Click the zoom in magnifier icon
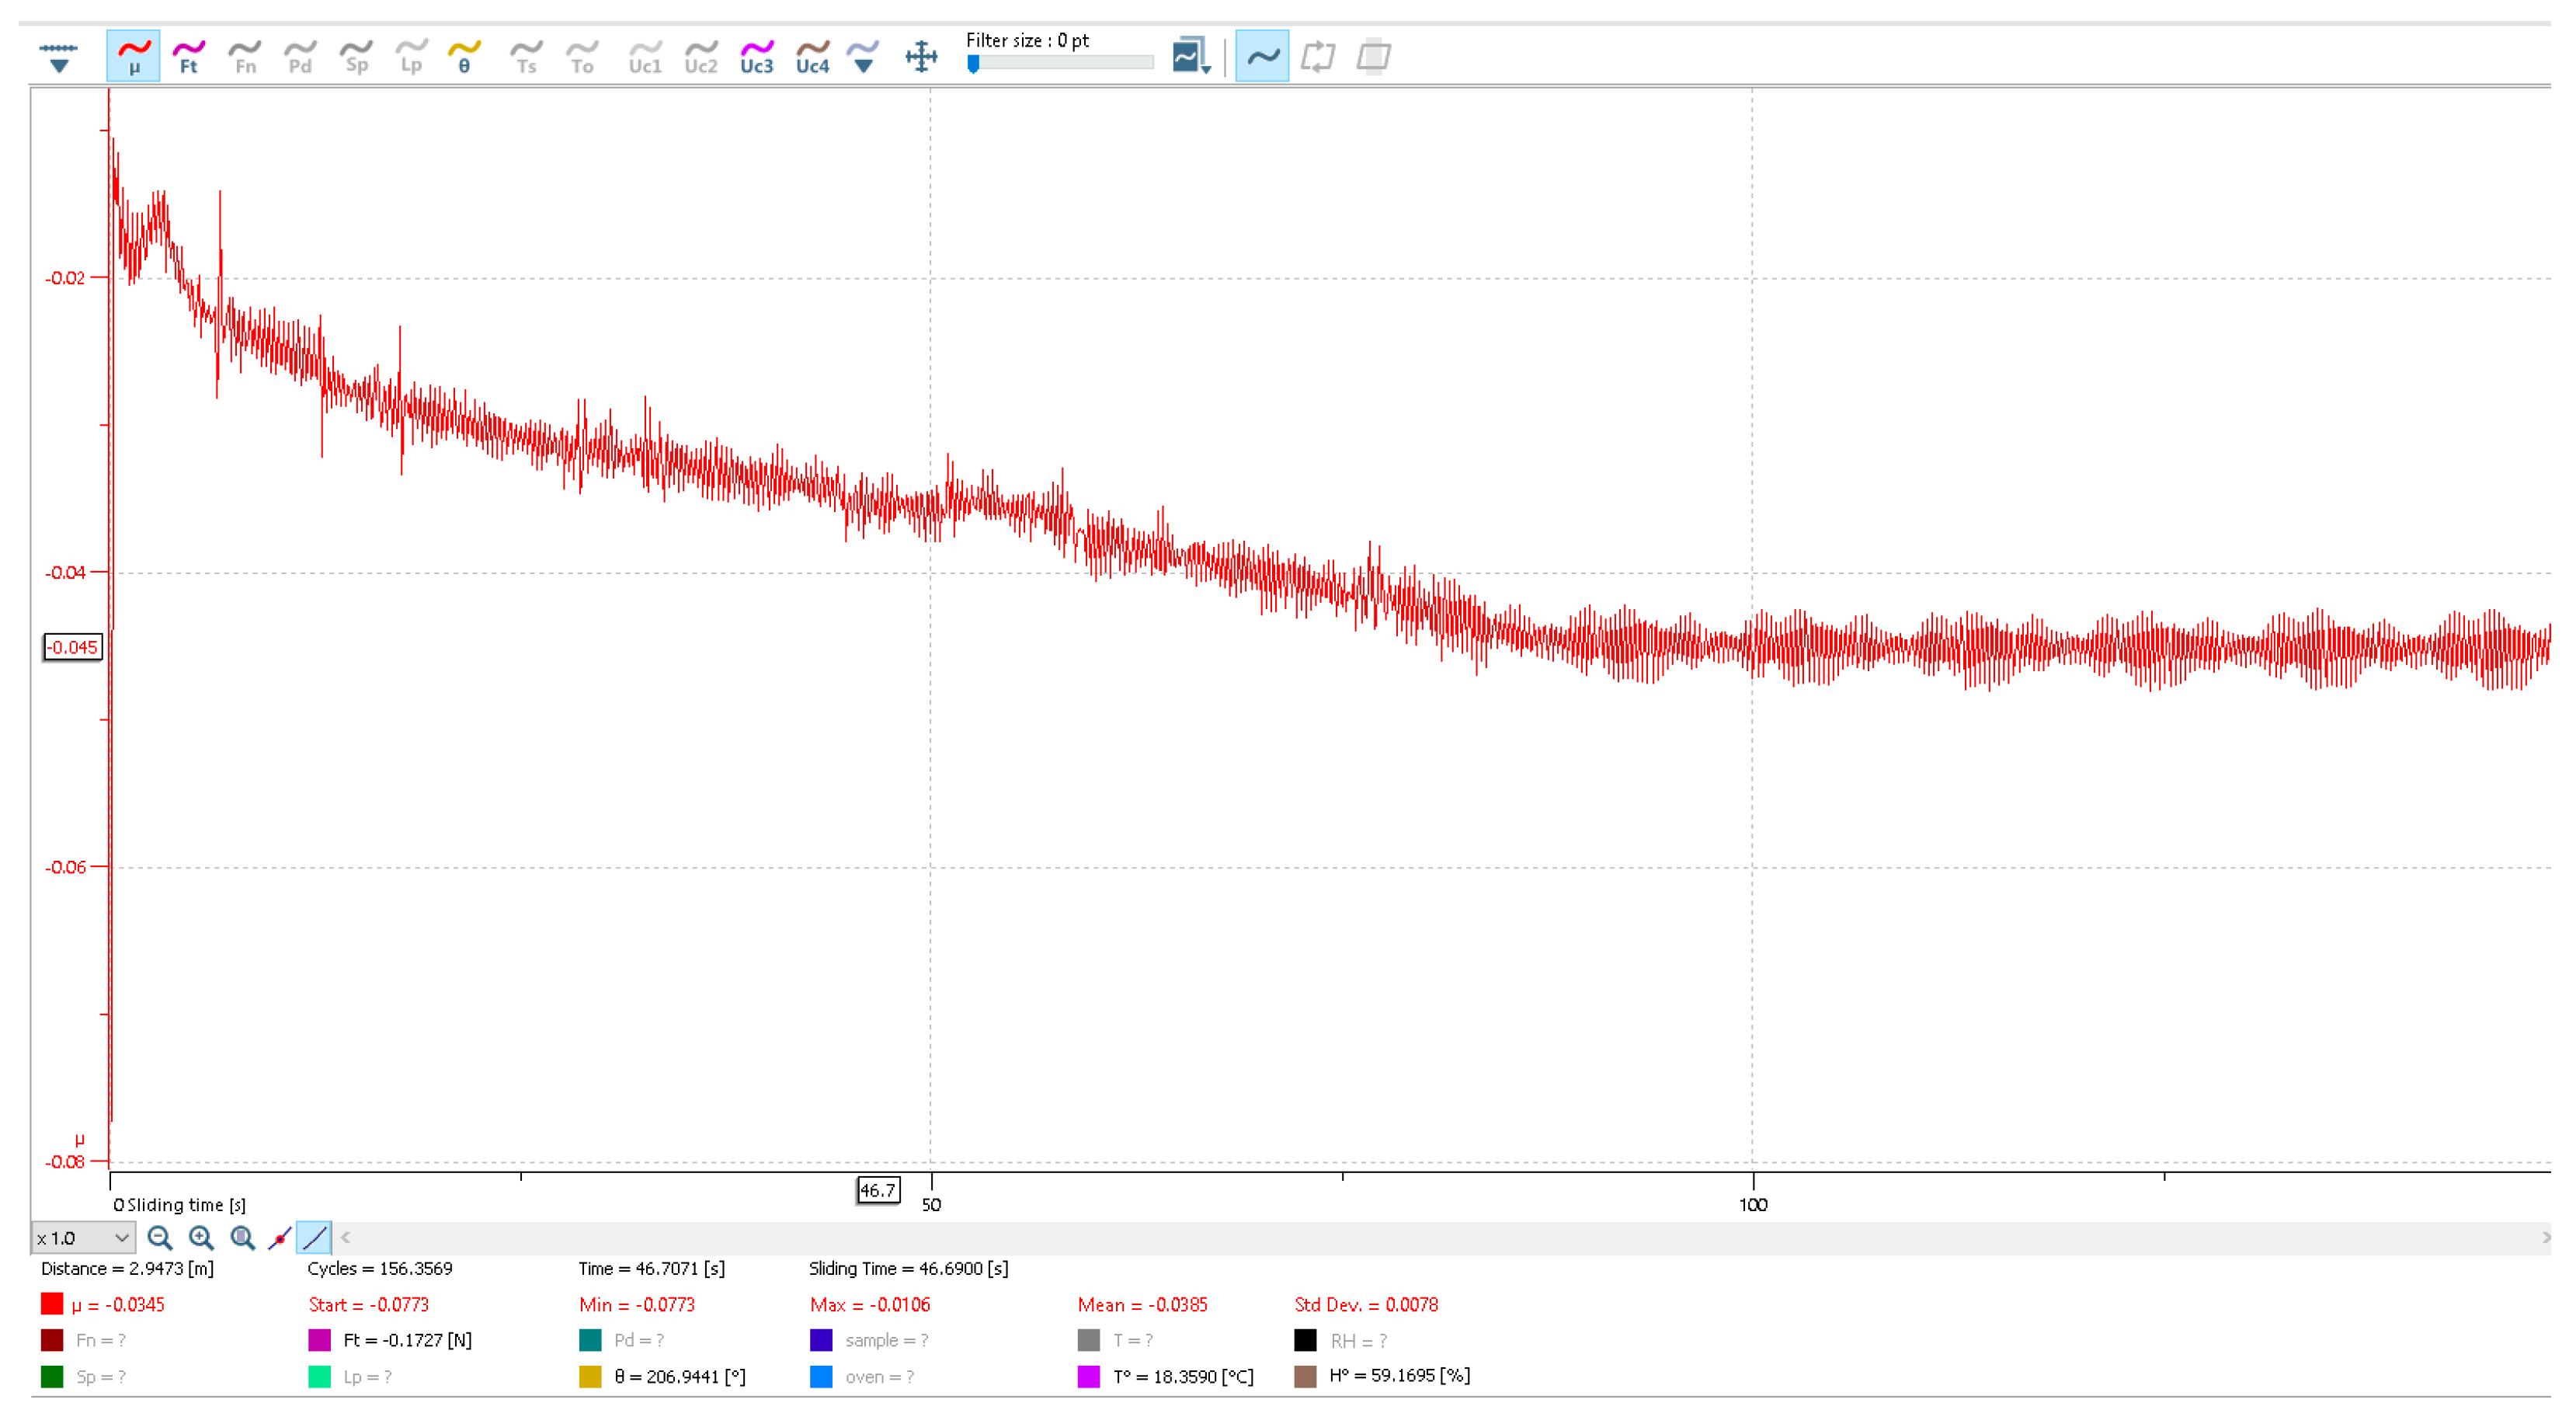Screen dimensions: 2576x1424 201,1238
